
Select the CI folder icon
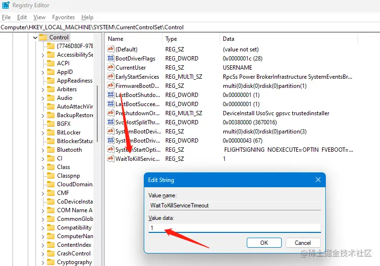[51, 158]
